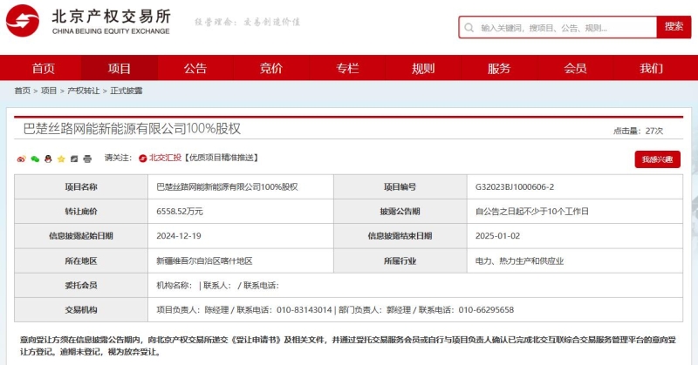This screenshot has width=698, height=365.
Task: Share page via QQ penguin icon
Action: (x=48, y=159)
